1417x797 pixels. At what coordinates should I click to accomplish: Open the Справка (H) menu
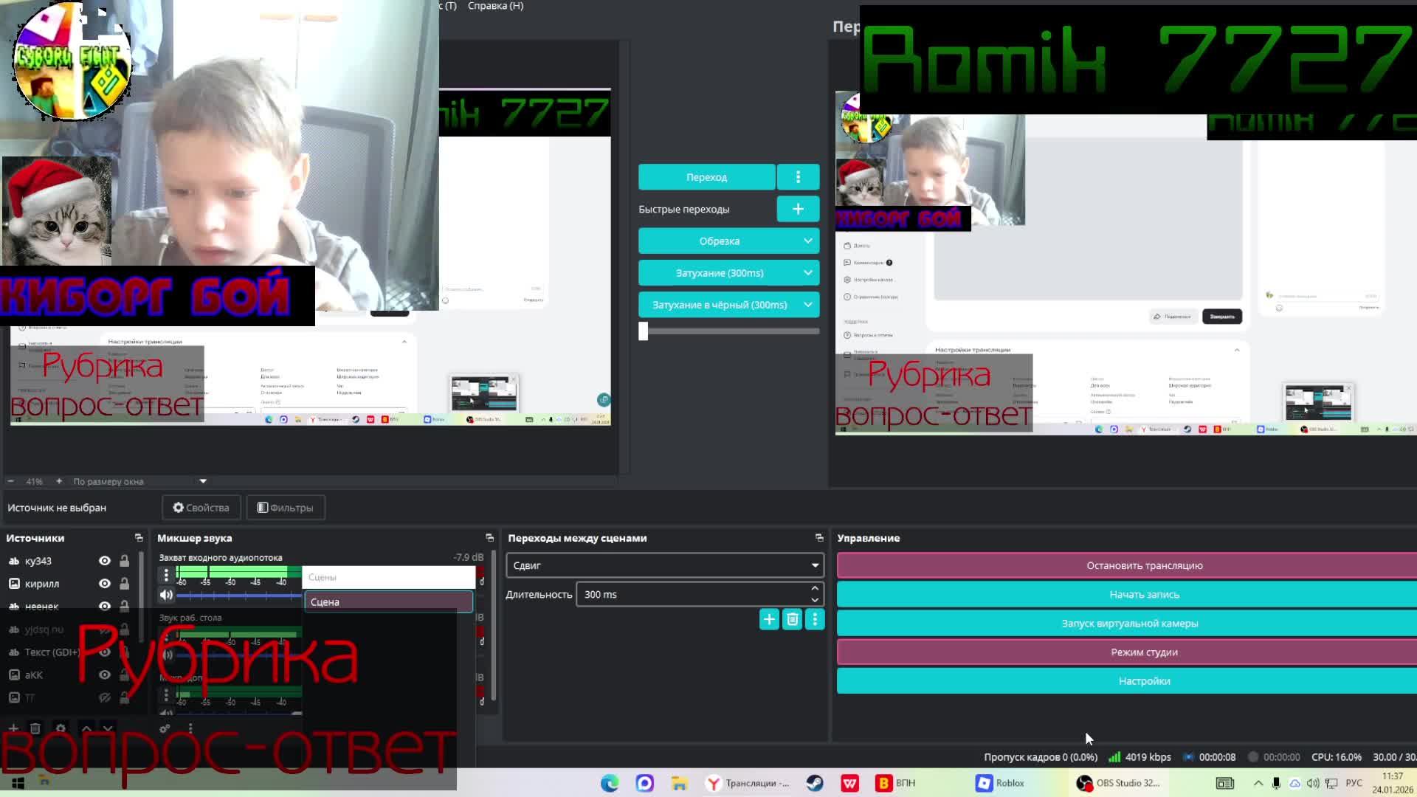click(x=495, y=6)
